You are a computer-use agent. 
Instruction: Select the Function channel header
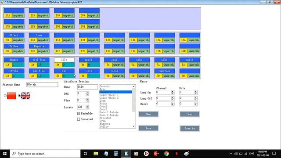165,71
